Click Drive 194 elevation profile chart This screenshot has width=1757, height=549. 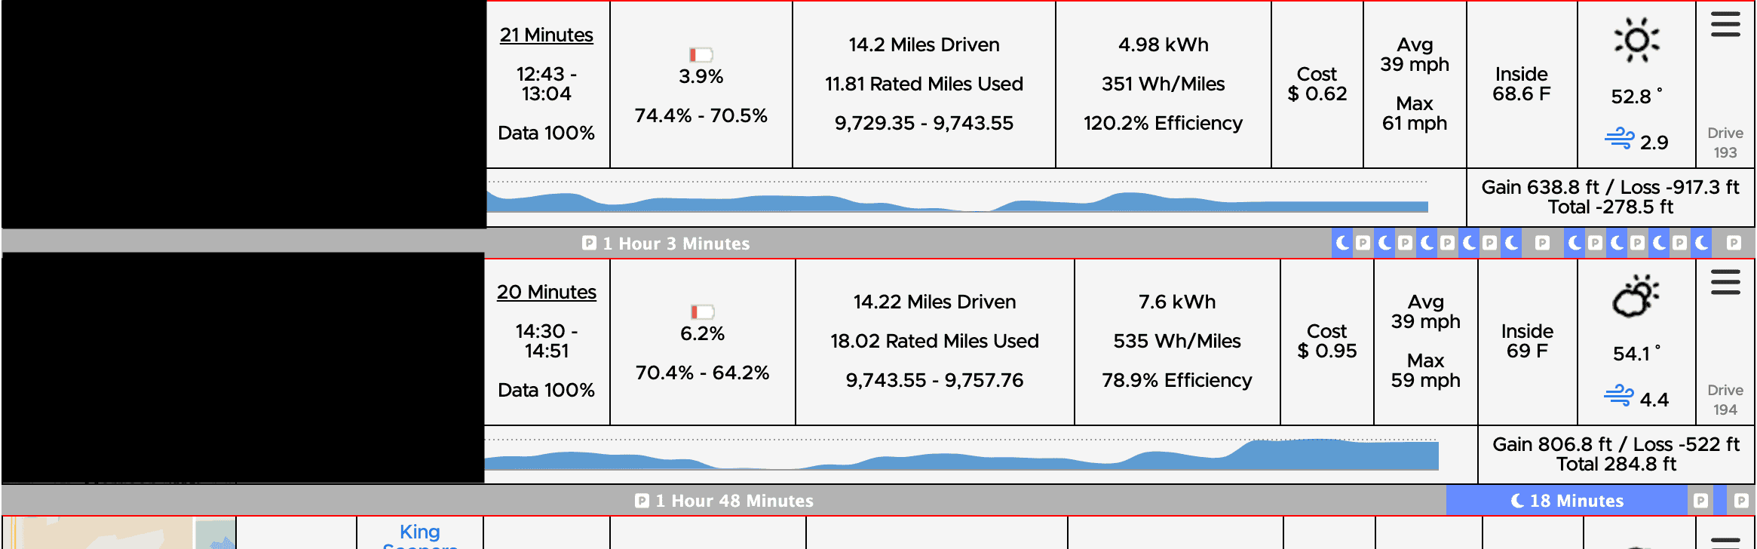click(x=961, y=455)
